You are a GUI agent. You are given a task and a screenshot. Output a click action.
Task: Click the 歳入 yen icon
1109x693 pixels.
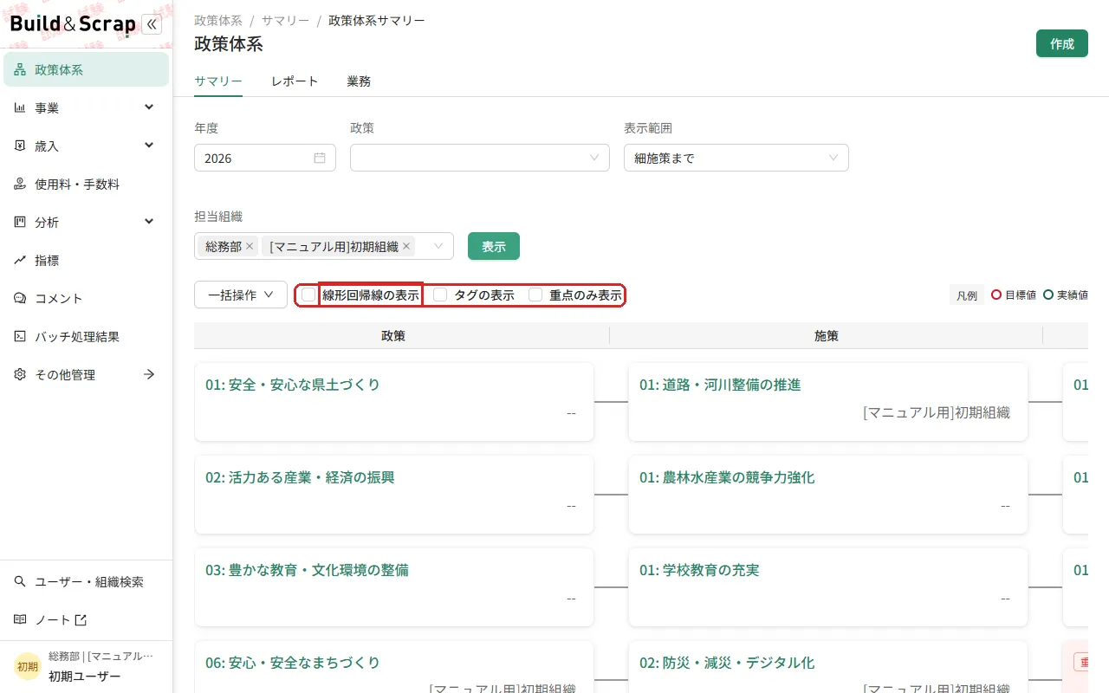click(20, 146)
